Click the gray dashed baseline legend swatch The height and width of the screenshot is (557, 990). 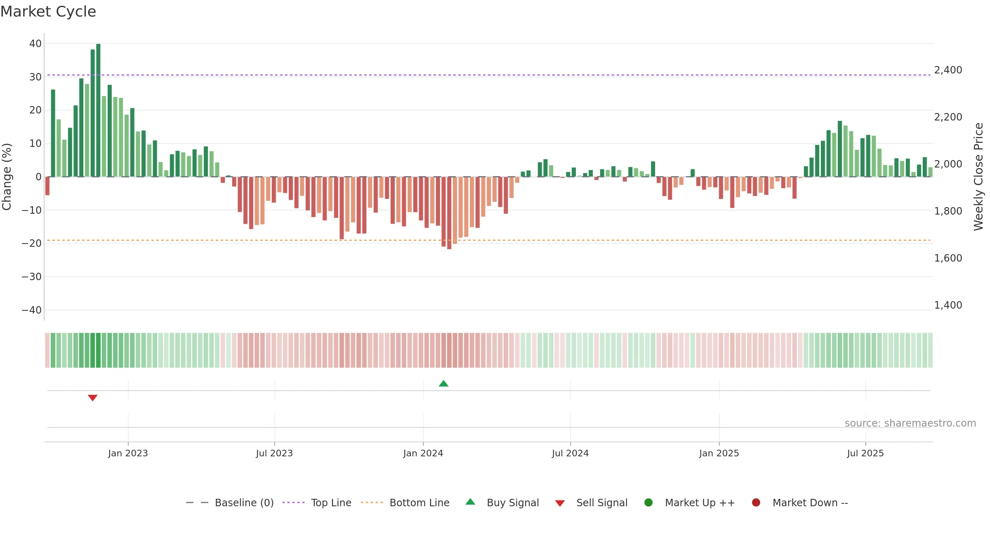(x=197, y=503)
